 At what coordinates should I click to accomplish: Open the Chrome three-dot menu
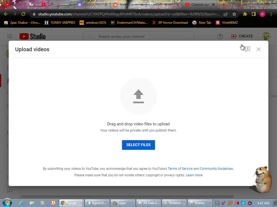pos(271,14)
